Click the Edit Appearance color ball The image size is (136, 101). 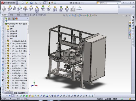[x=88, y=15]
